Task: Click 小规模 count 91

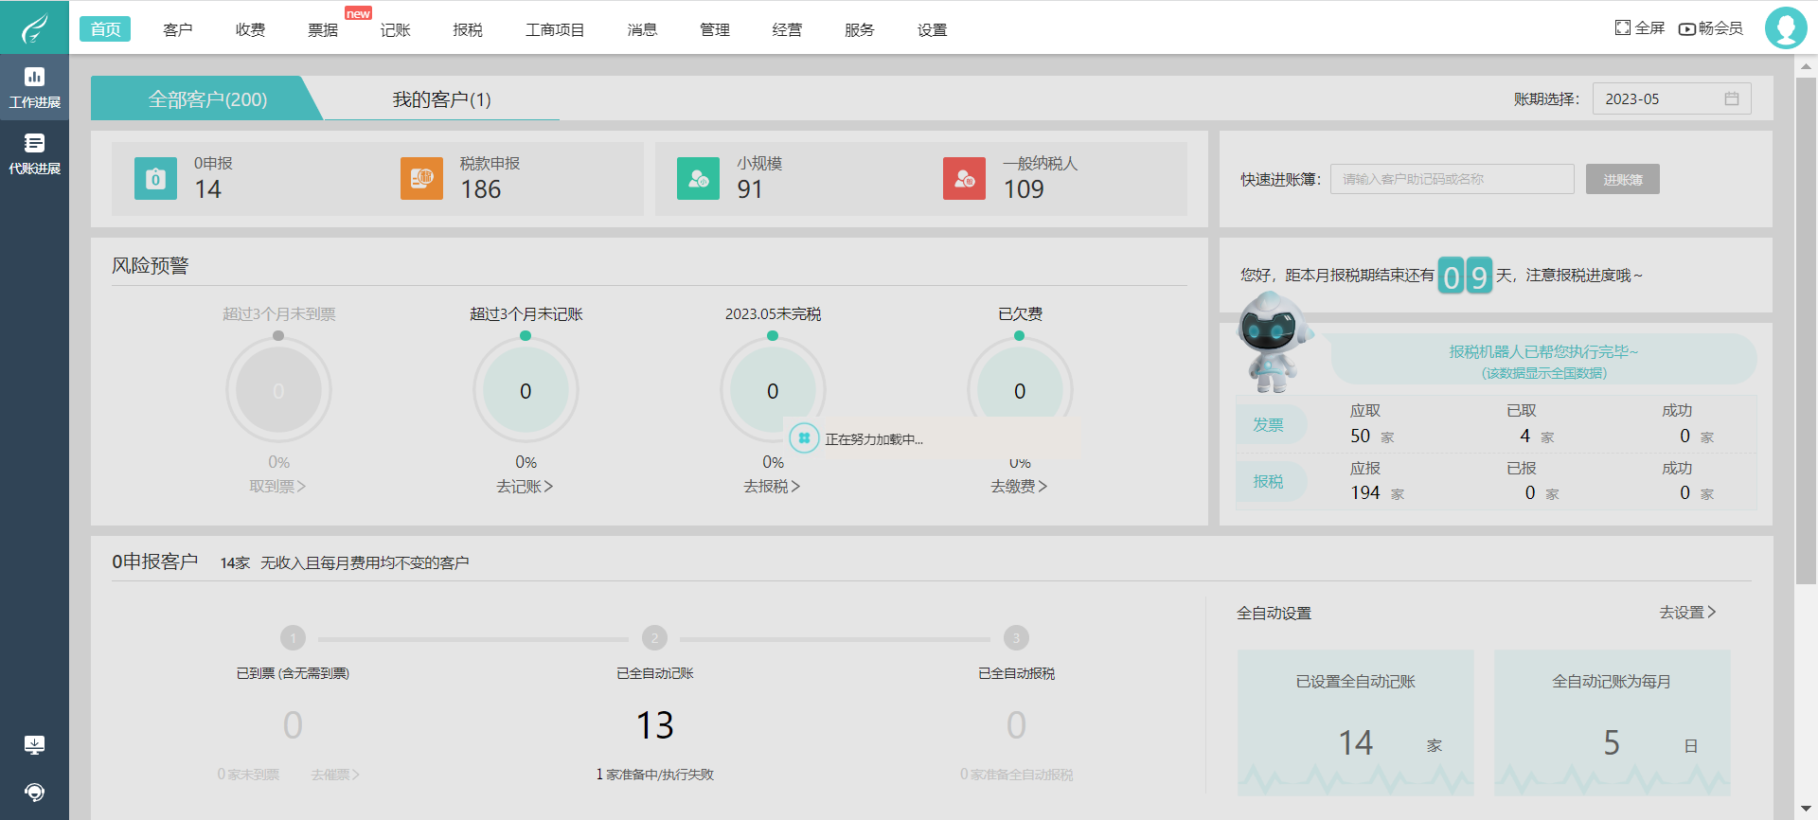Action: pos(750,189)
